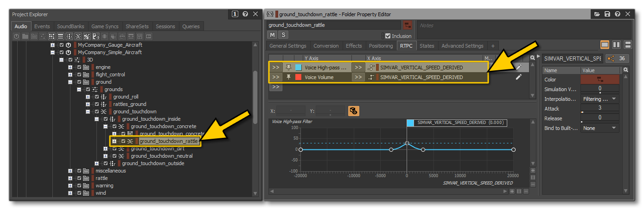Open file icon in Property Editor title bar
The width and height of the screenshot is (644, 210).
coord(597,14)
